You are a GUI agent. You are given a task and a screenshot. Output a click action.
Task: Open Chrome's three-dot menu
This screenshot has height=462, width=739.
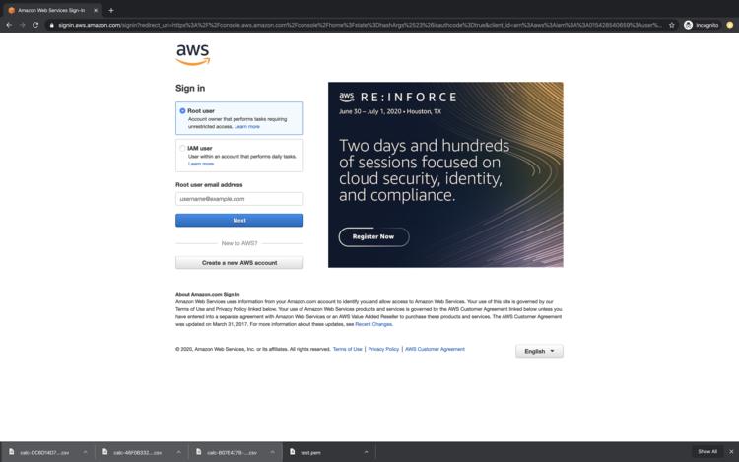(x=730, y=25)
